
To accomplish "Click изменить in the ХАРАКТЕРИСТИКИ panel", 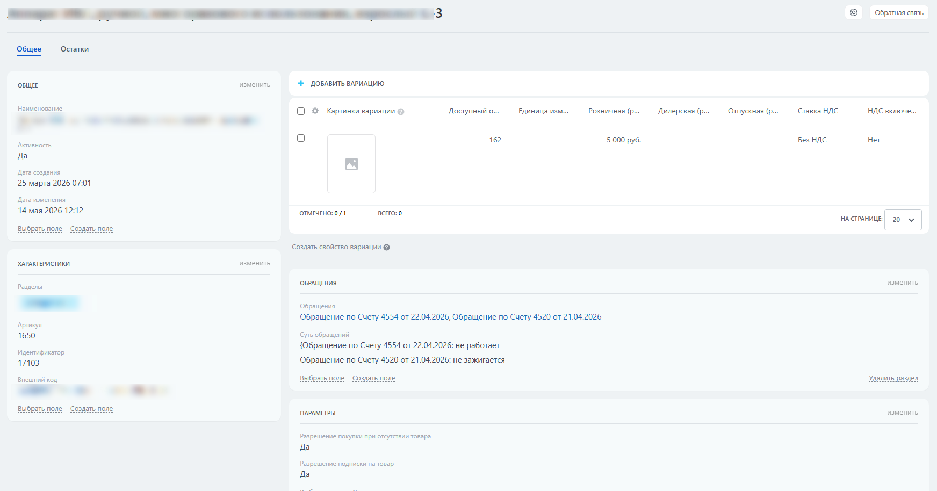I will pos(255,263).
